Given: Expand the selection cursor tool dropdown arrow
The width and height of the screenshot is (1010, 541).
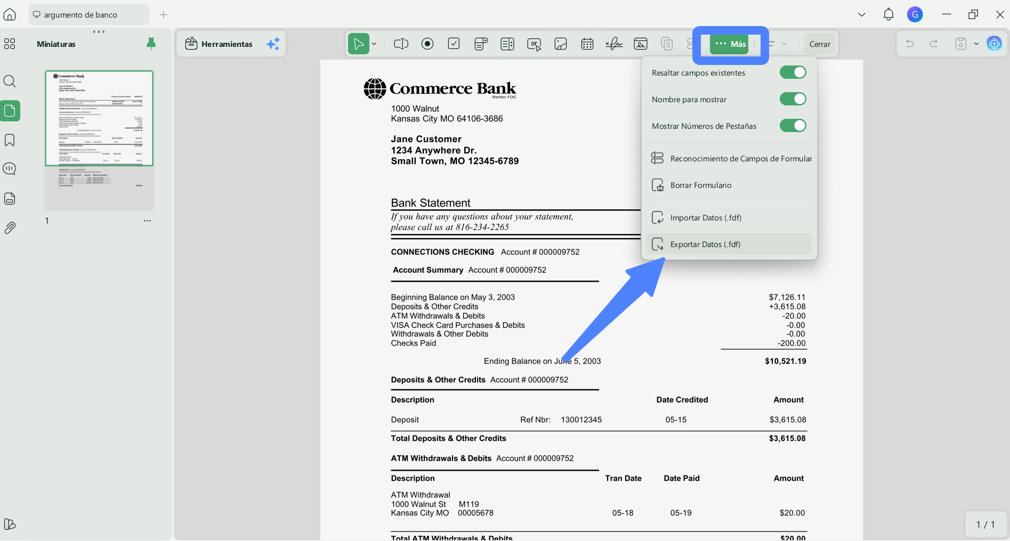Looking at the screenshot, I should pyautogui.click(x=374, y=44).
